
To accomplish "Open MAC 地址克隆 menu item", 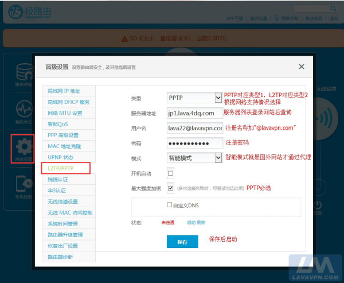I will click(69, 146).
